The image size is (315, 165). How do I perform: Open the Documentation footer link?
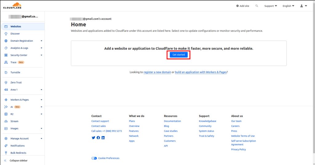[x=172, y=121]
